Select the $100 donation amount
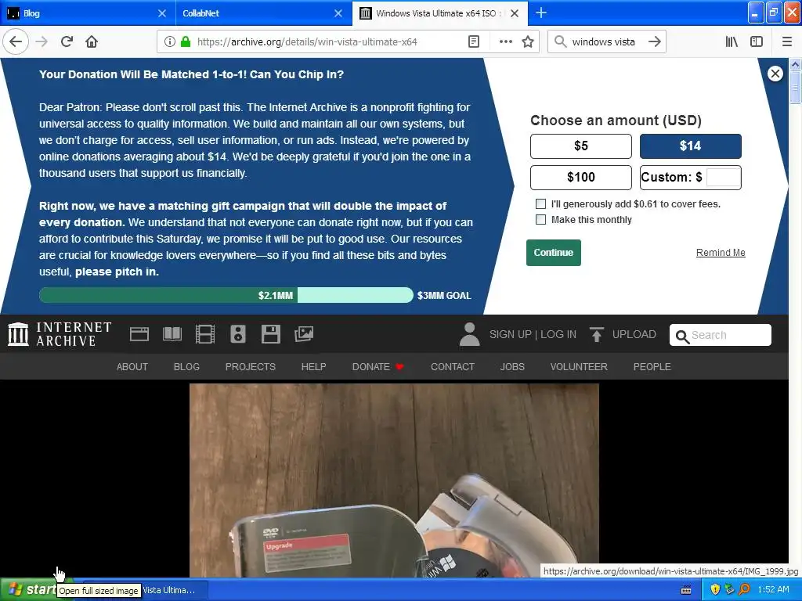The width and height of the screenshot is (802, 601). click(x=581, y=178)
